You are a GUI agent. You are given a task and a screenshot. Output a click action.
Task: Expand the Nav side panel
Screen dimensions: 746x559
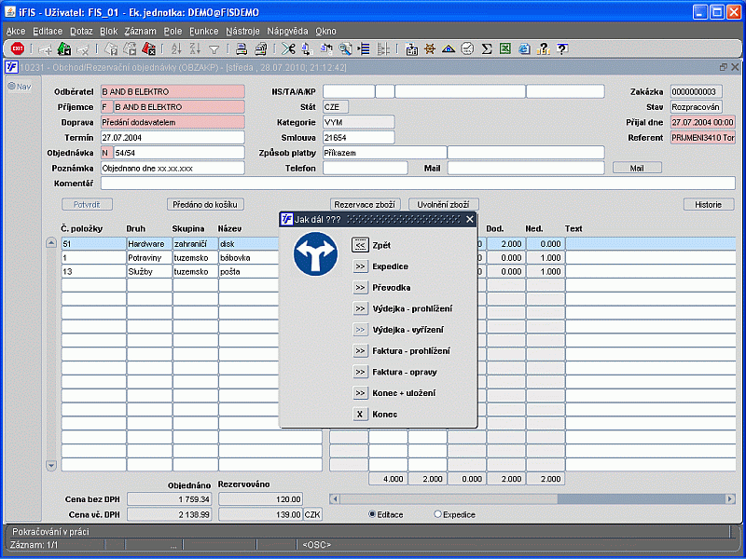click(19, 87)
